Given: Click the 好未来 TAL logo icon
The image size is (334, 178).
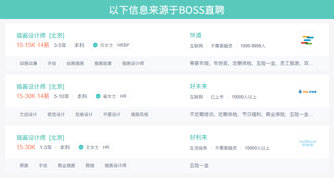Looking at the screenshot, I should (x=307, y=92).
